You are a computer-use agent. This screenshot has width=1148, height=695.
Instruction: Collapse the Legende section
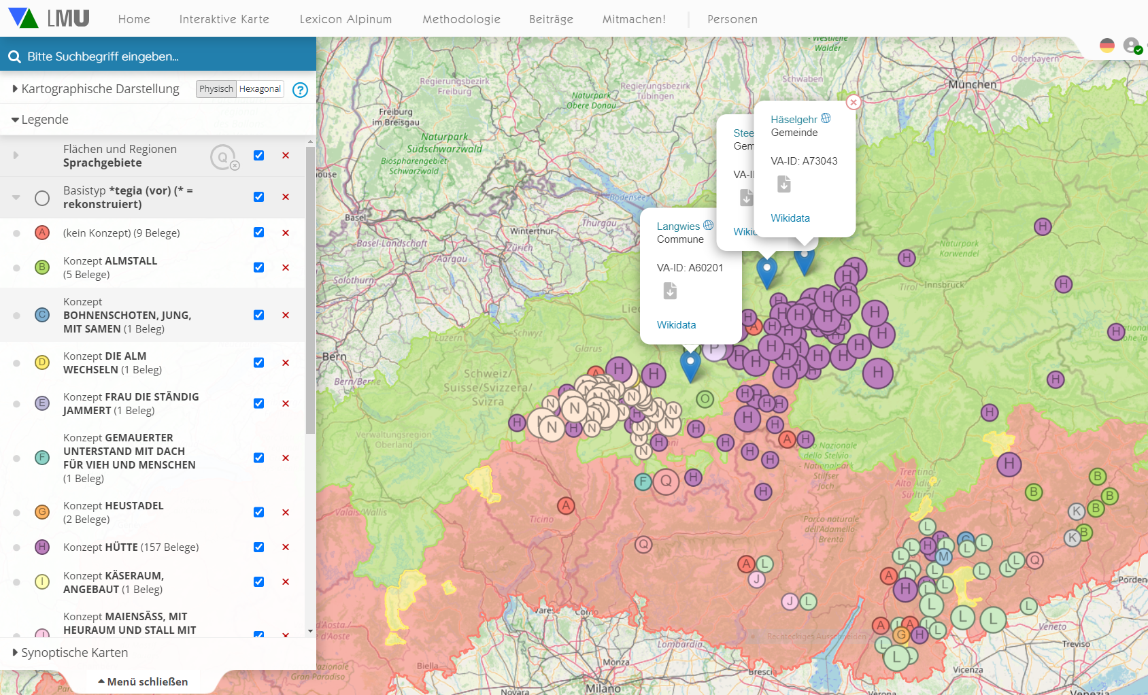40,120
